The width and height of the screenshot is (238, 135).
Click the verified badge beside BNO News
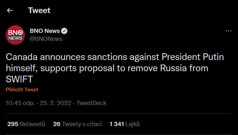coord(64,31)
